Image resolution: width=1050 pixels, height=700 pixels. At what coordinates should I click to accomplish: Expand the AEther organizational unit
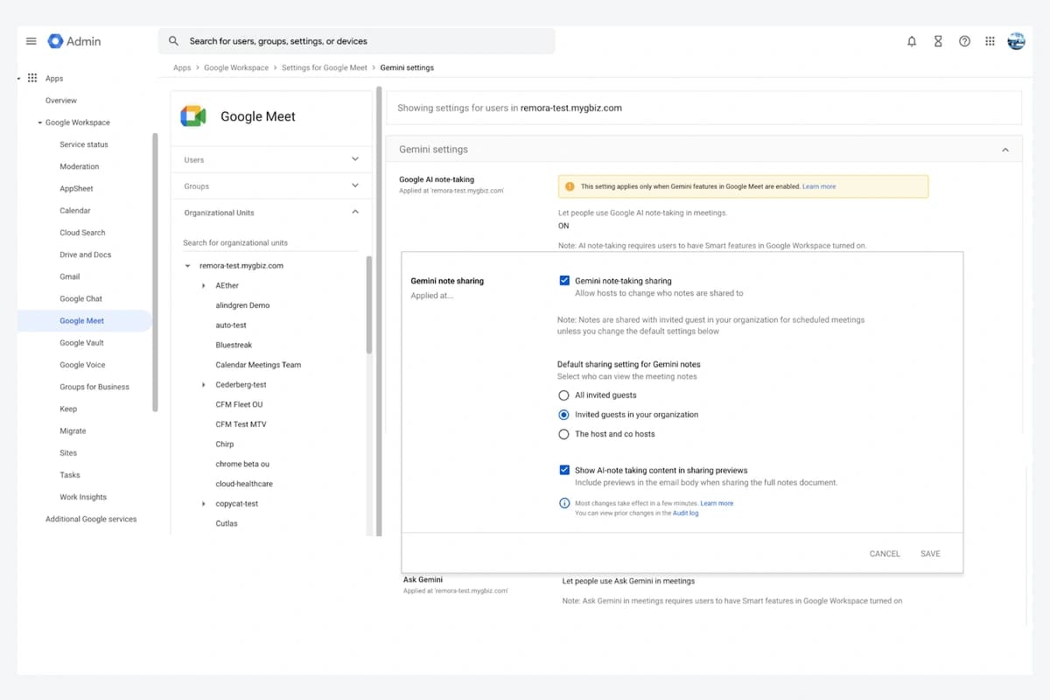coord(204,286)
